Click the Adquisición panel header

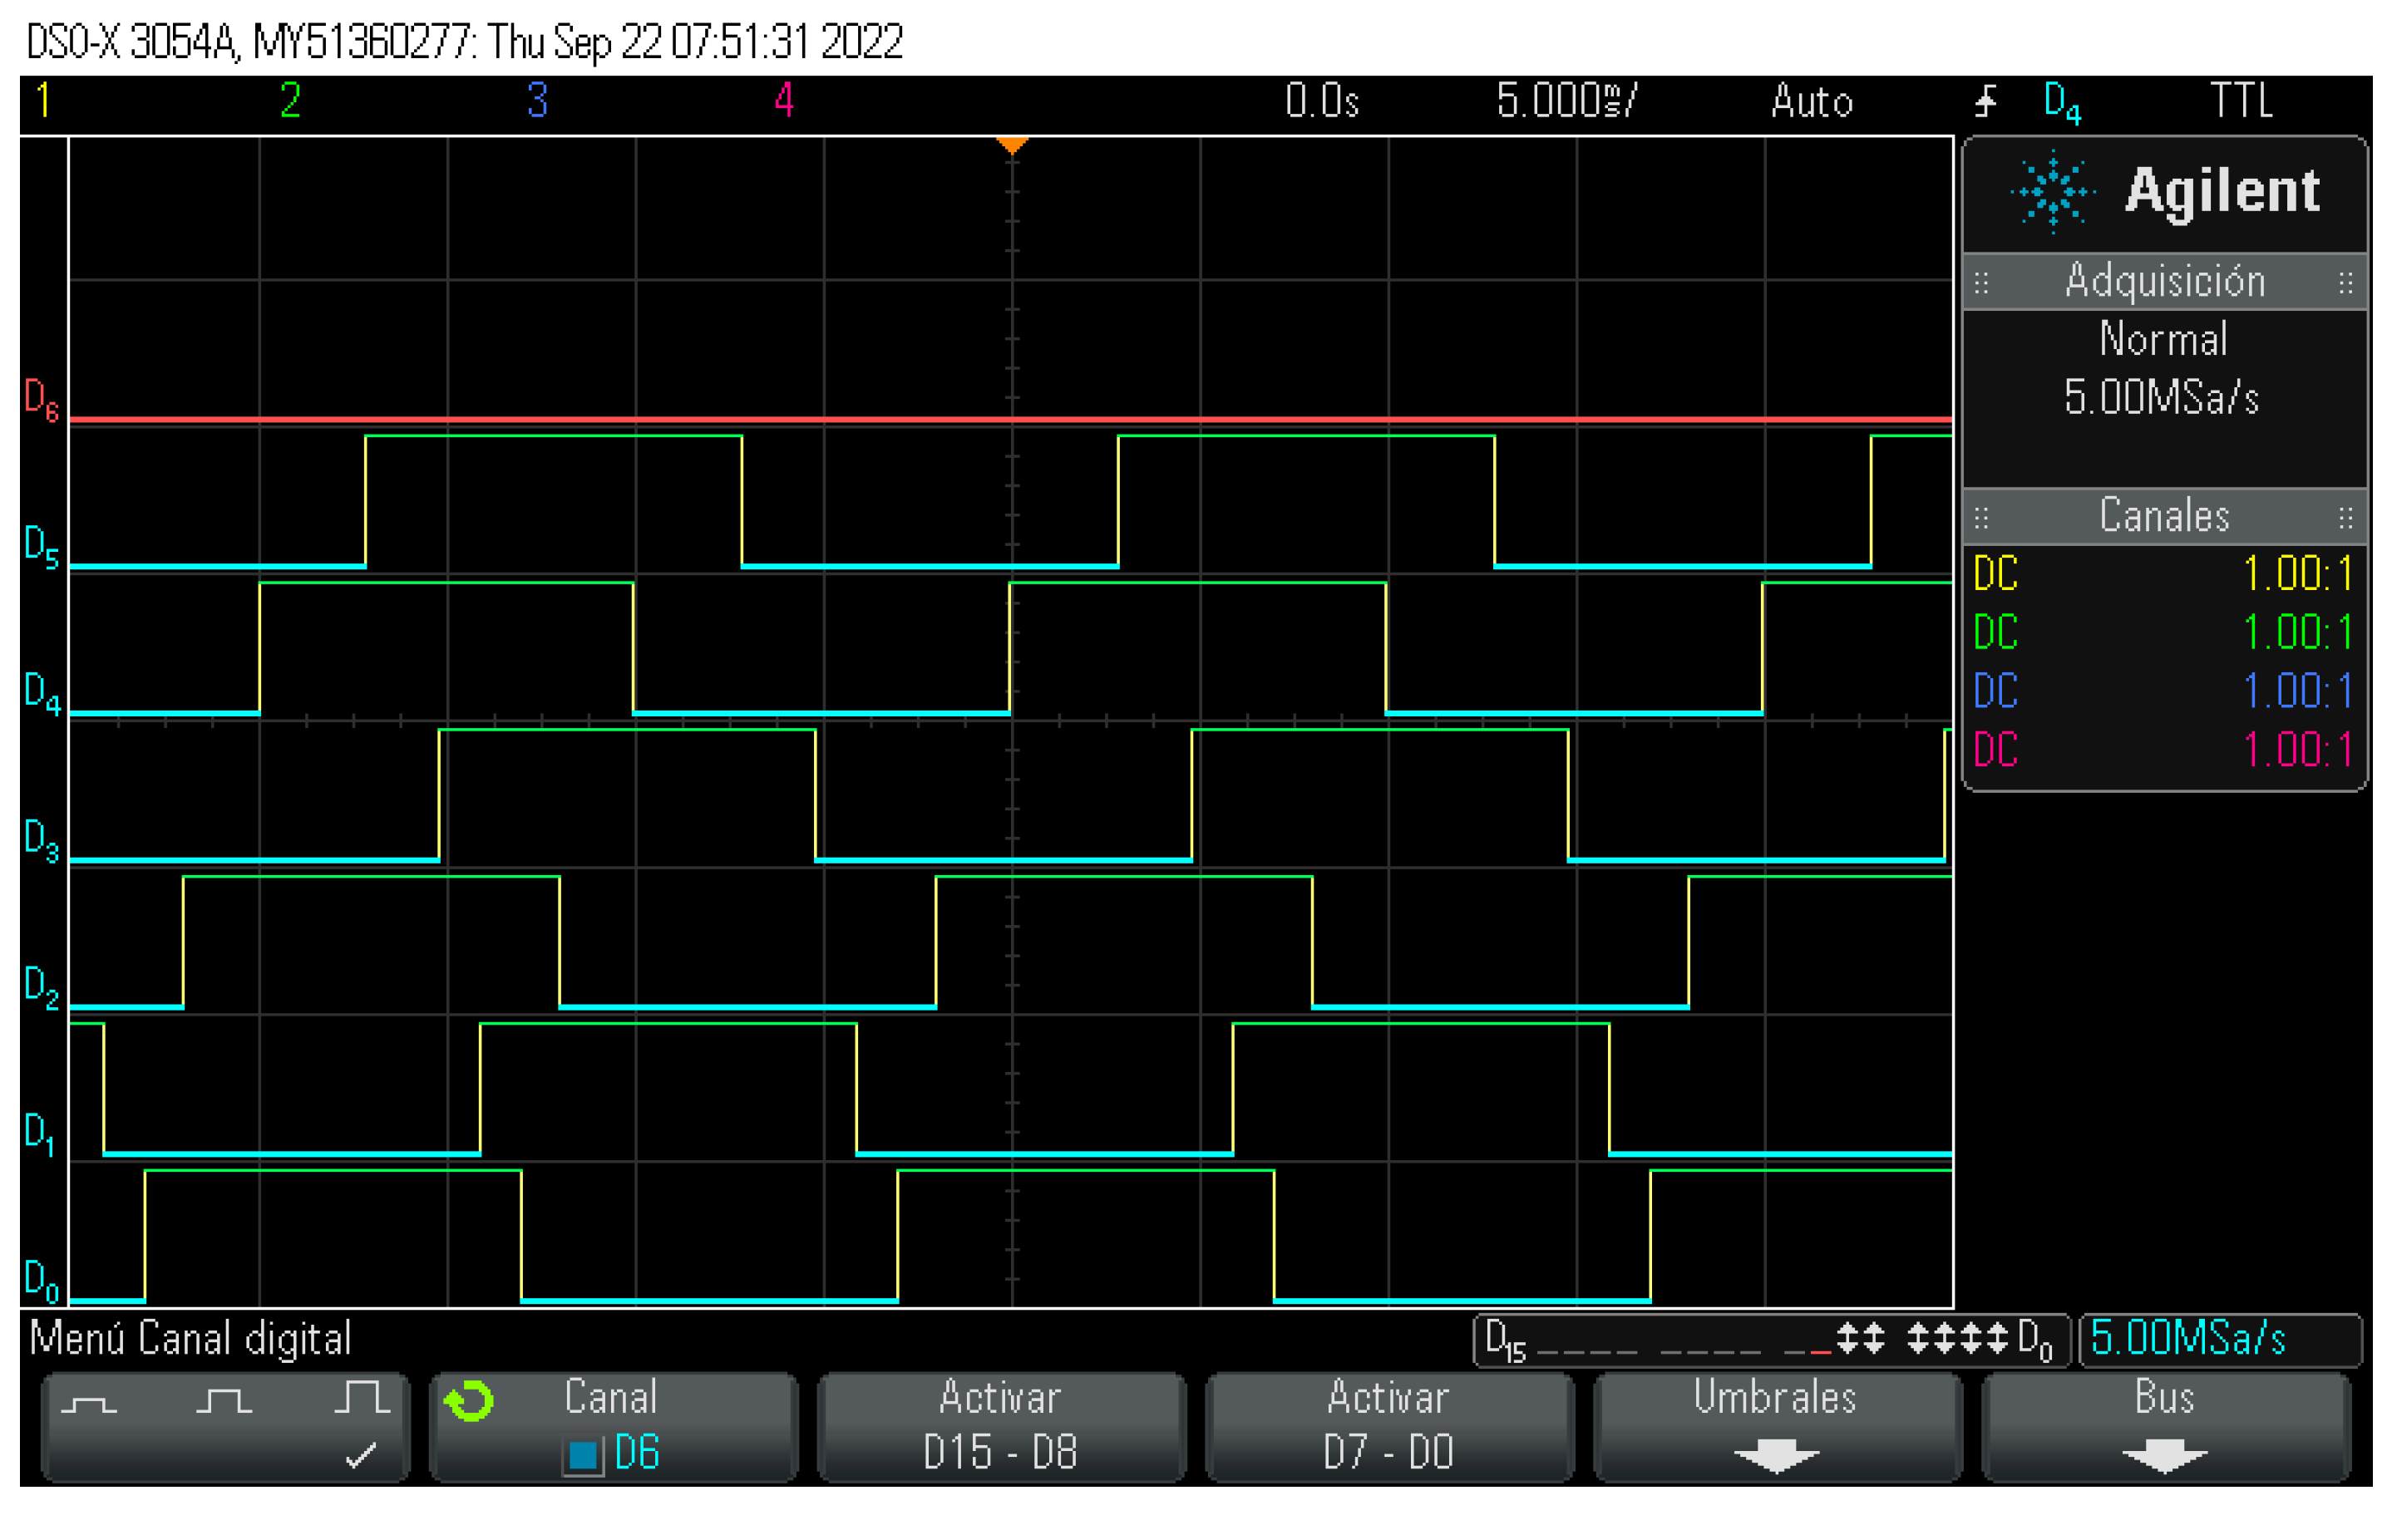(x=2164, y=282)
